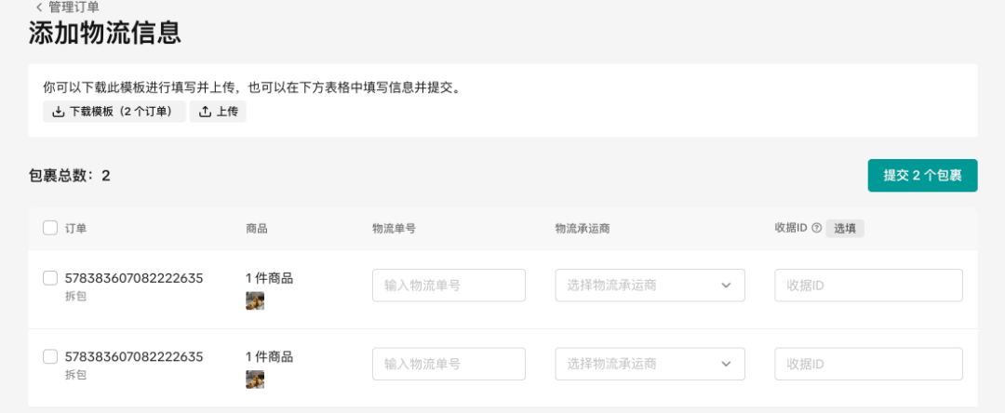
Task: Check the first order row checkbox
Action: tap(50, 278)
